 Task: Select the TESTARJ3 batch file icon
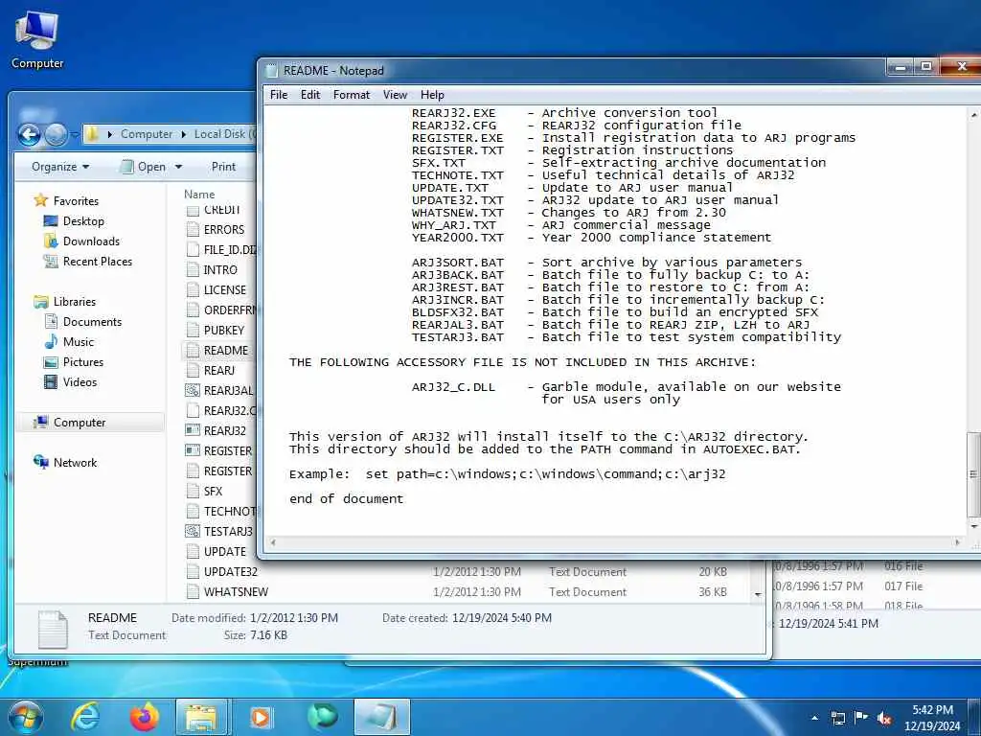click(x=193, y=531)
